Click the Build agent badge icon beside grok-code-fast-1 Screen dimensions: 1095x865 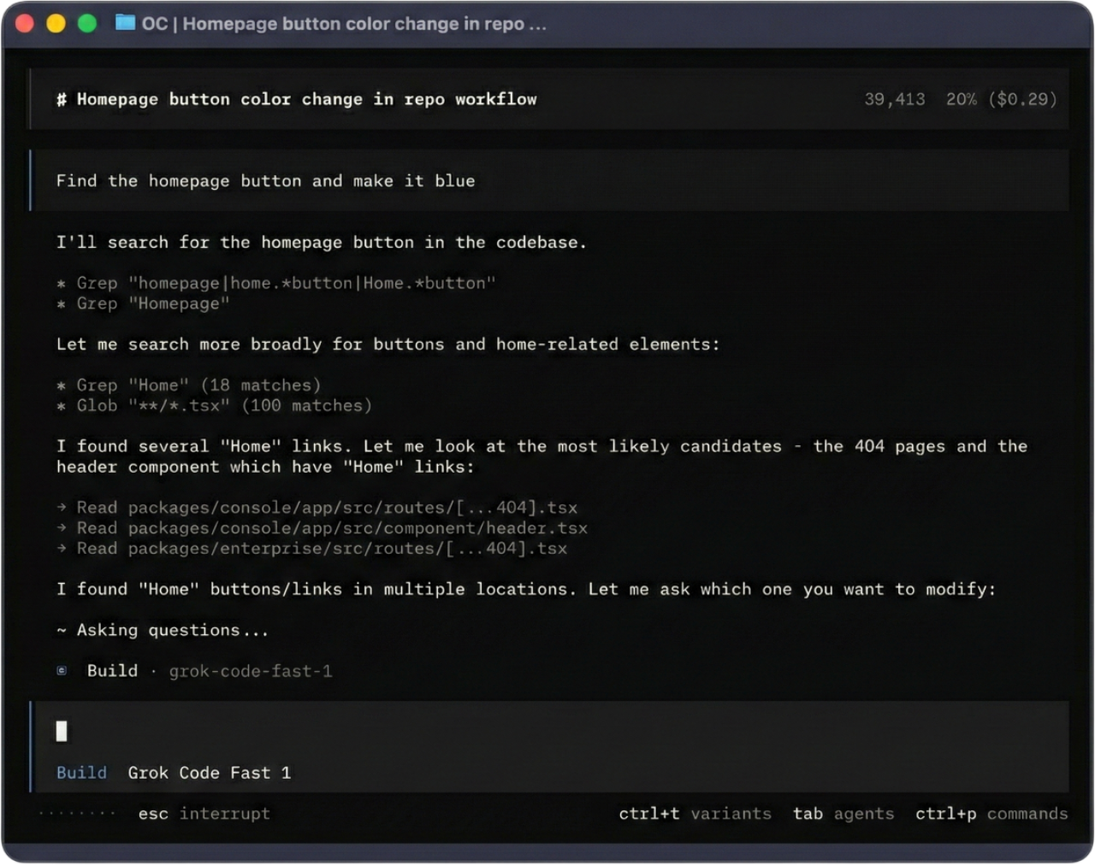click(x=60, y=671)
